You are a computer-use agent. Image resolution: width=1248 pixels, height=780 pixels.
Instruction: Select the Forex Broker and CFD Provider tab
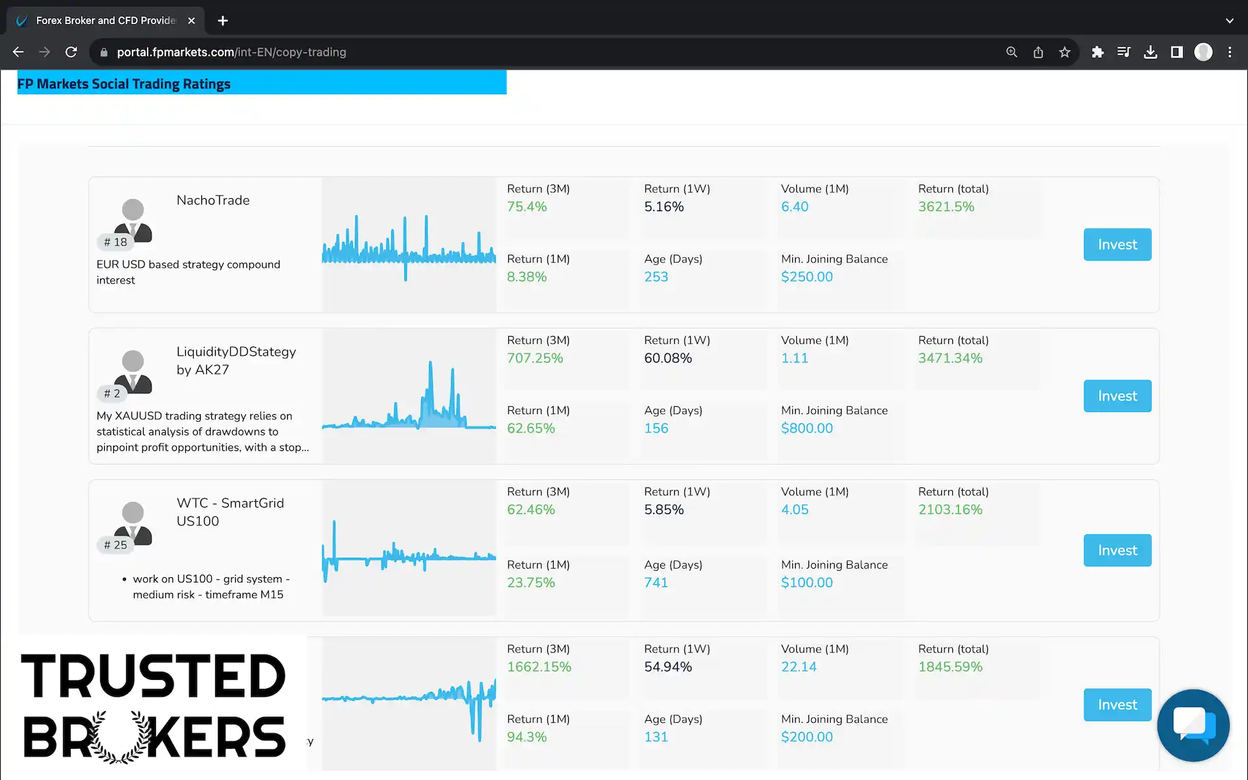tap(105, 21)
